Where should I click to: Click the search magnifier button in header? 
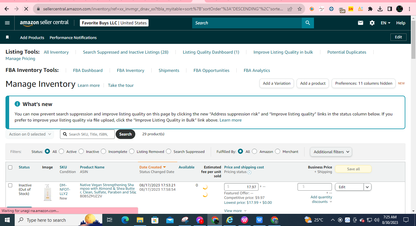[x=308, y=23]
